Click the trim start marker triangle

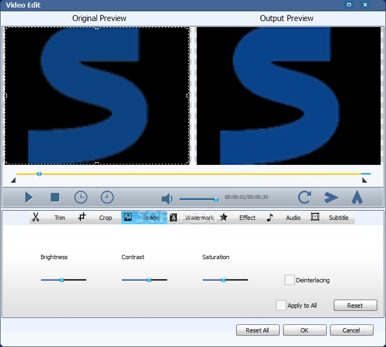[13, 181]
